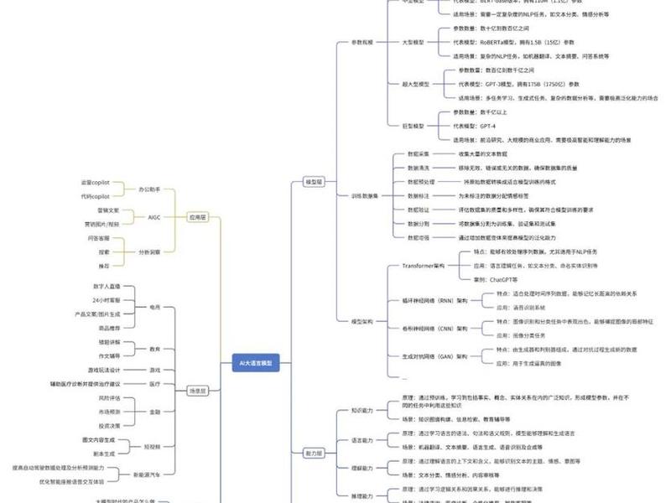
Task: Click the '作文辅导' leaf node
Action: click(x=110, y=355)
